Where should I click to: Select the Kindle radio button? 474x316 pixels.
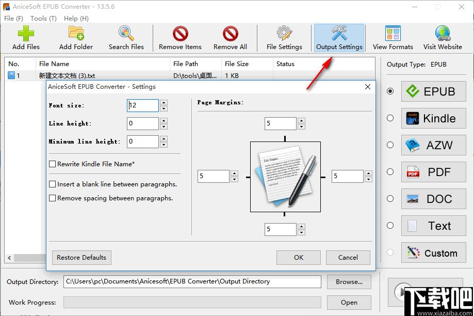(x=390, y=118)
